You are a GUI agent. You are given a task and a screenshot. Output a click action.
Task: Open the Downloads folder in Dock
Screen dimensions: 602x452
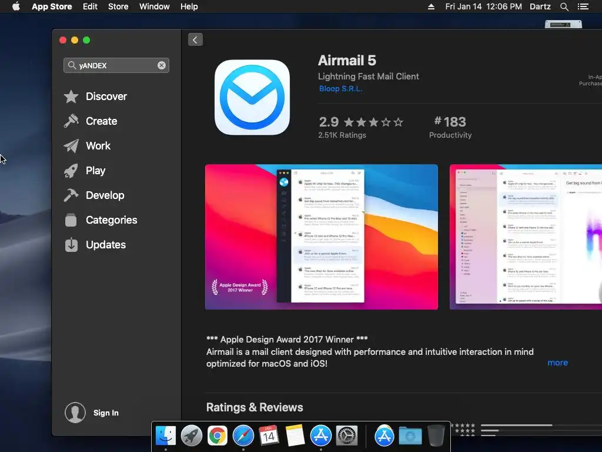click(x=410, y=436)
